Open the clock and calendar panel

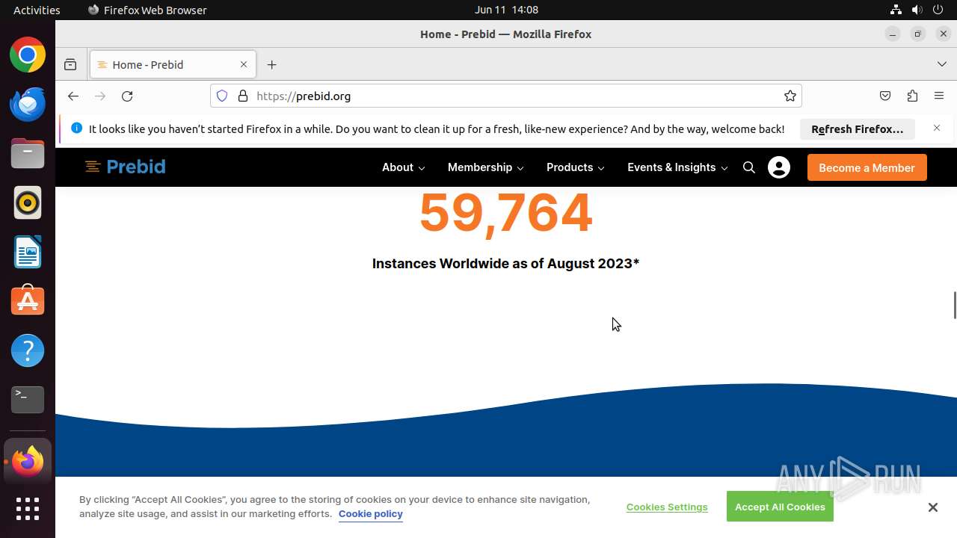tap(506, 10)
